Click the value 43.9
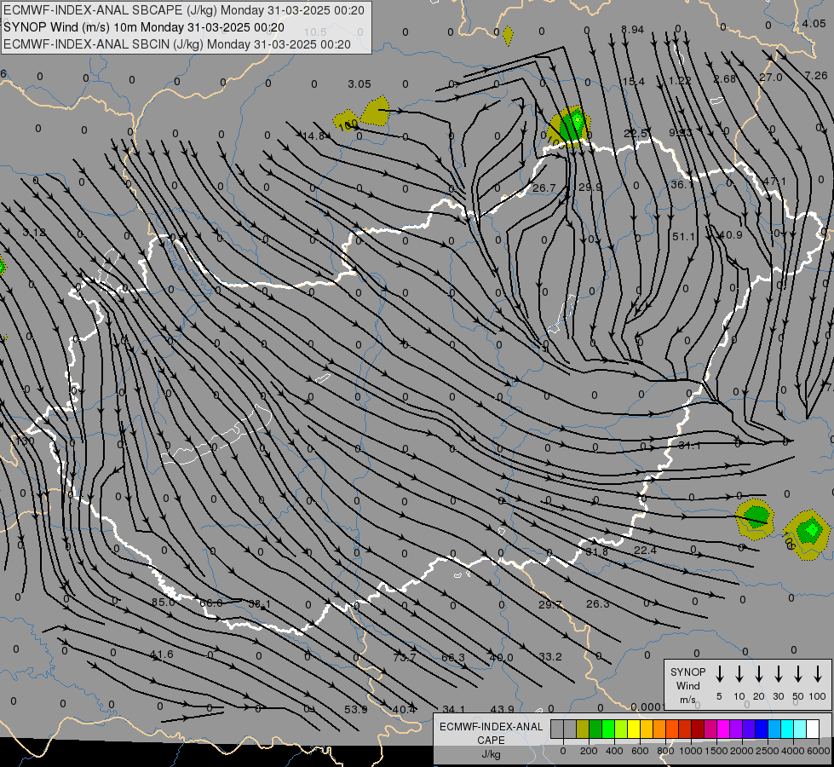 point(502,710)
